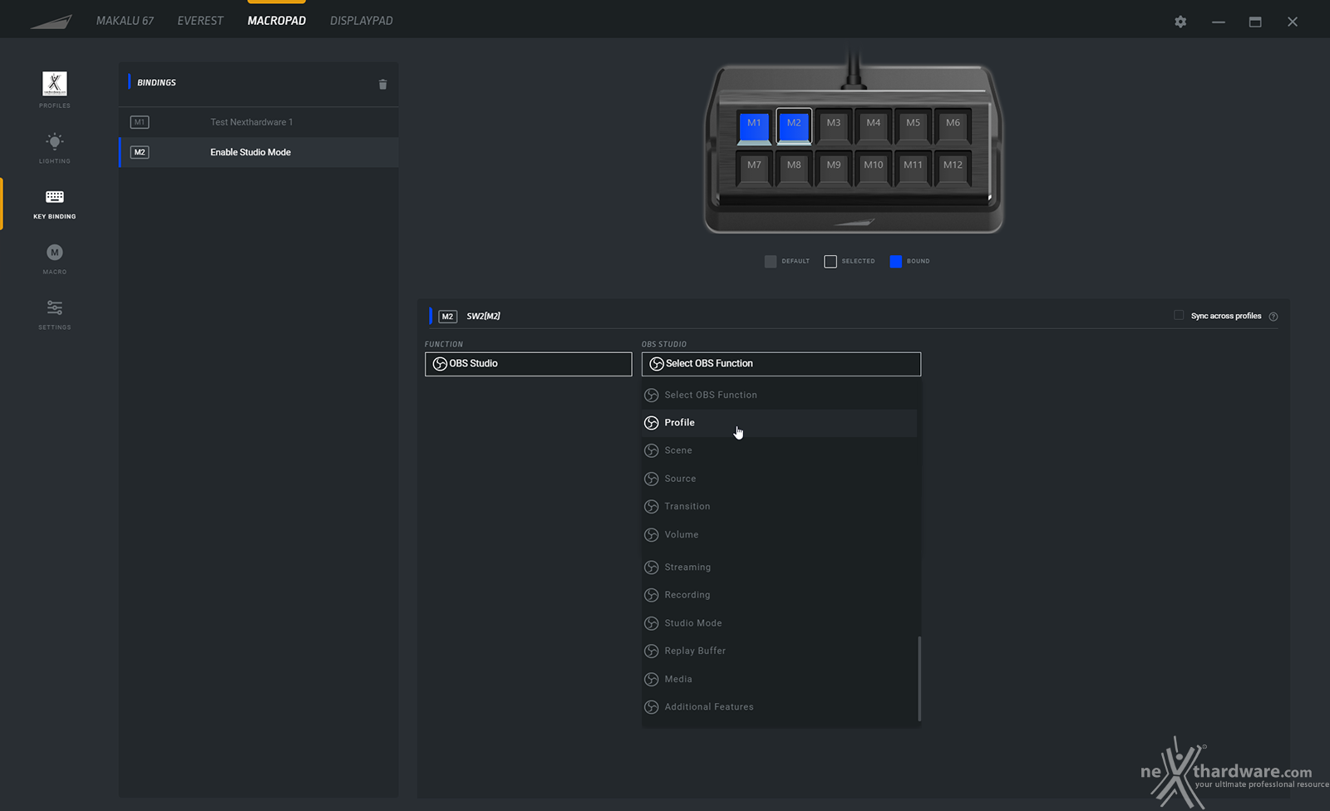Select the M11 key on the macropad

click(914, 168)
